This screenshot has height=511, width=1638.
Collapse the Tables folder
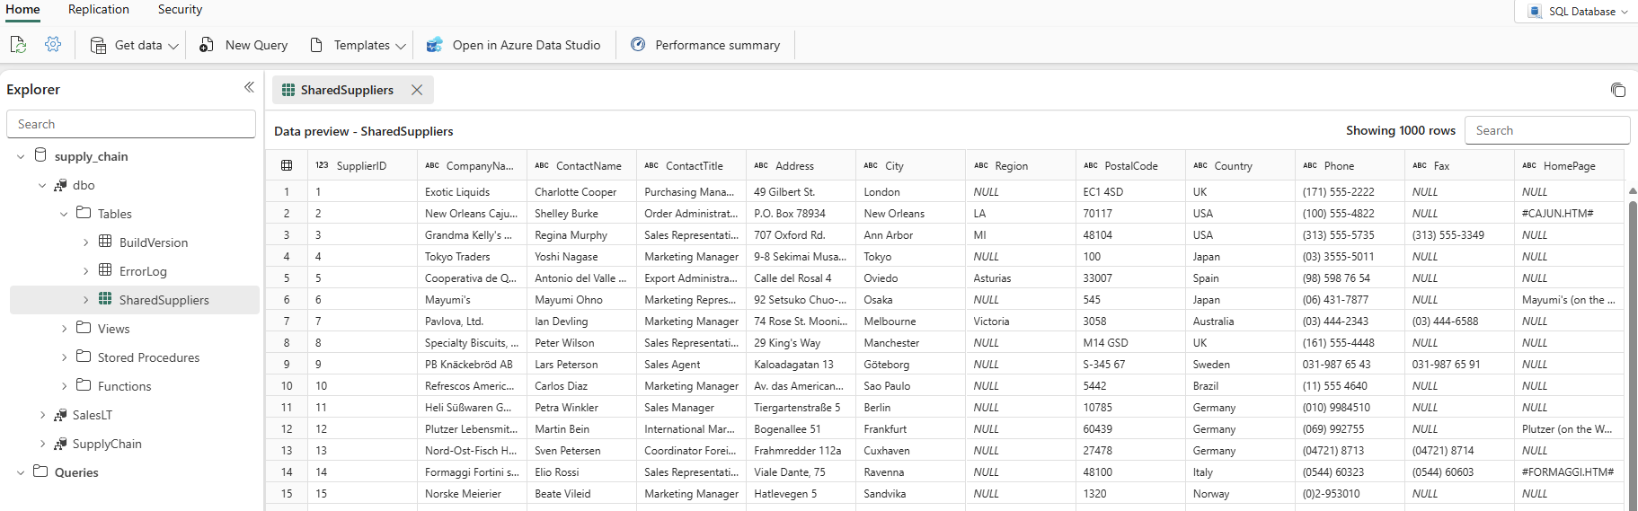(64, 215)
